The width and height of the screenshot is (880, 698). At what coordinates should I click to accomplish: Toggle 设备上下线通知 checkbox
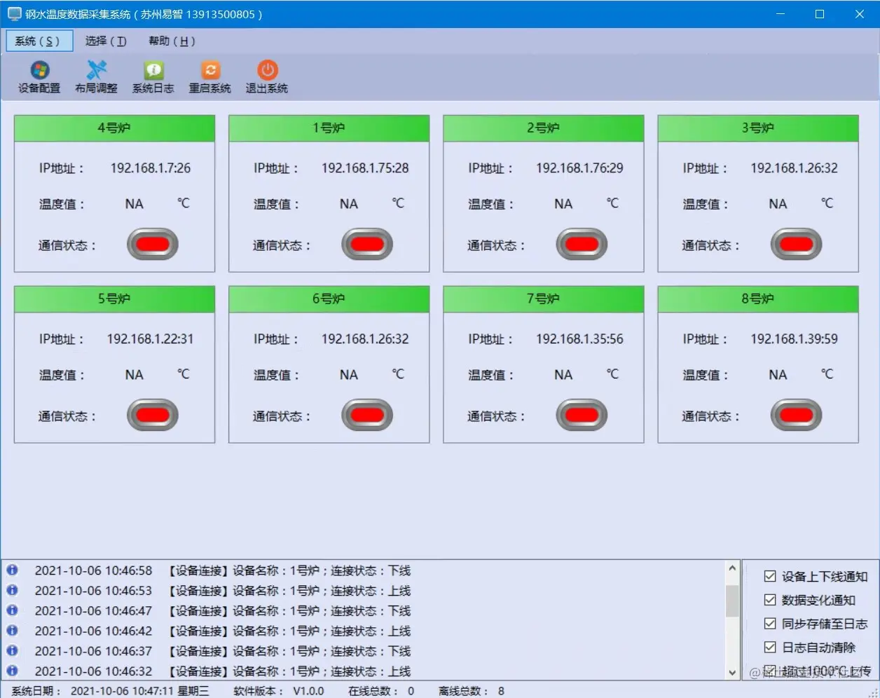point(770,576)
